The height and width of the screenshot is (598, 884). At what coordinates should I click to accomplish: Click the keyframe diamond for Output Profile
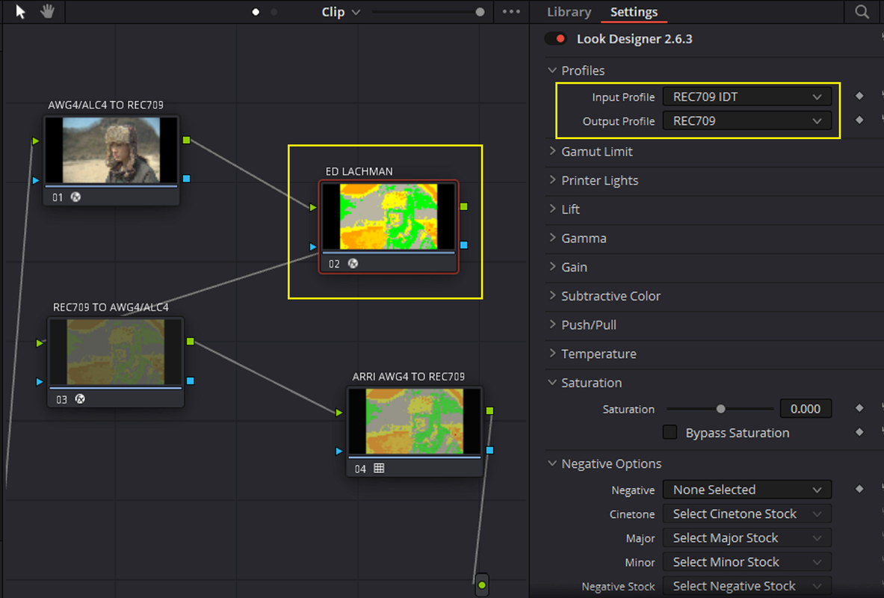coord(859,120)
